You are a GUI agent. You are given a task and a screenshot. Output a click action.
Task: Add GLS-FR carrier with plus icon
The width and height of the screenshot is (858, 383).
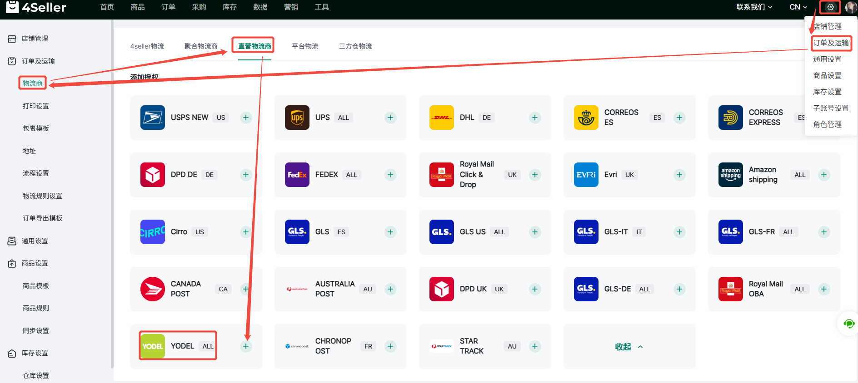(824, 232)
